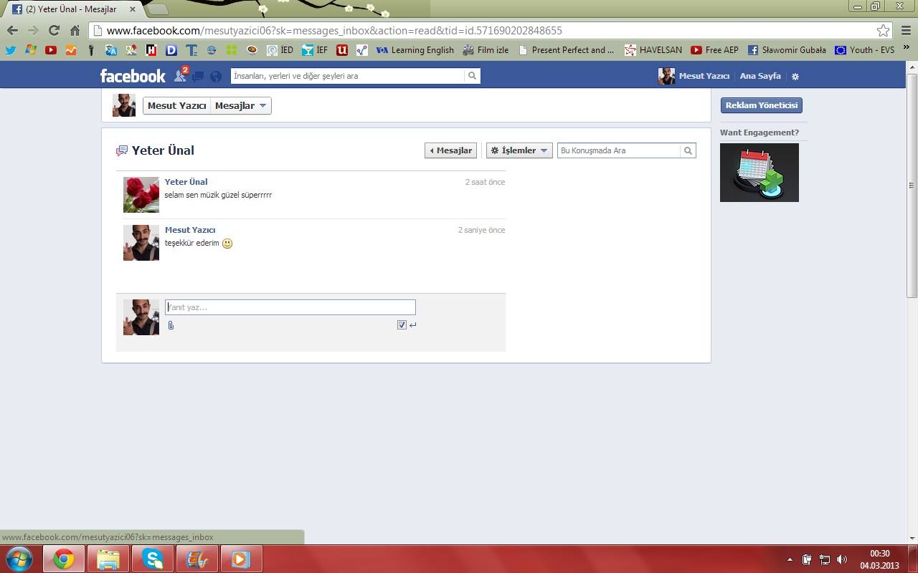
Task: Expand the İşlemler dropdown
Action: tap(519, 150)
